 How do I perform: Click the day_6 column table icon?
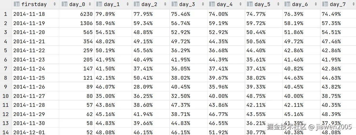tap(288, 4)
